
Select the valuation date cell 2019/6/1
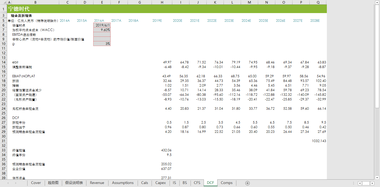102,25
